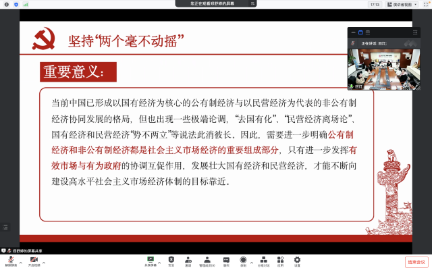The image size is (432, 270).
Task: Start recording with the Record icon
Action: tap(244, 259)
